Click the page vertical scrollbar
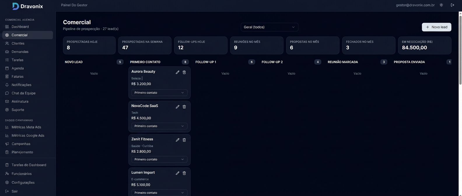 point(460,50)
